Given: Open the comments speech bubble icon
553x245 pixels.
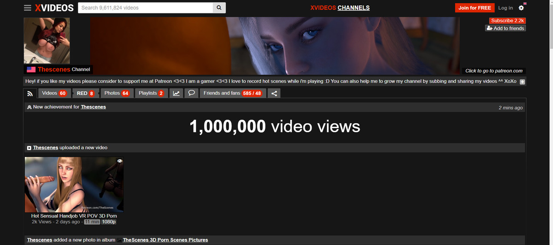Looking at the screenshot, I should (191, 93).
